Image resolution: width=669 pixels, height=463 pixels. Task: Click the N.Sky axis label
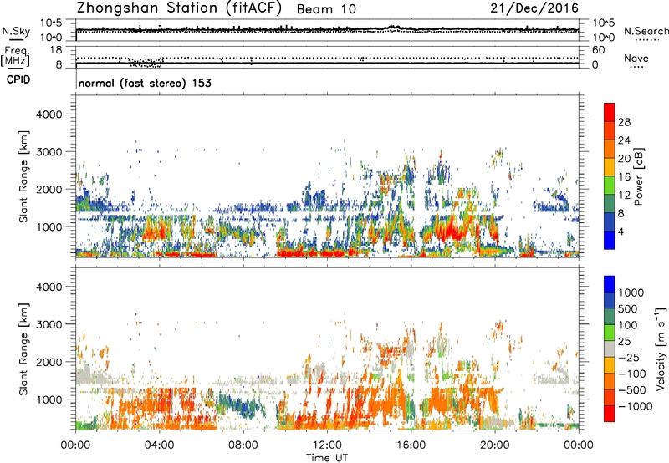coord(16,31)
